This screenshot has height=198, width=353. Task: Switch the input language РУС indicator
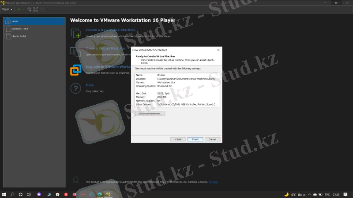click(327, 194)
